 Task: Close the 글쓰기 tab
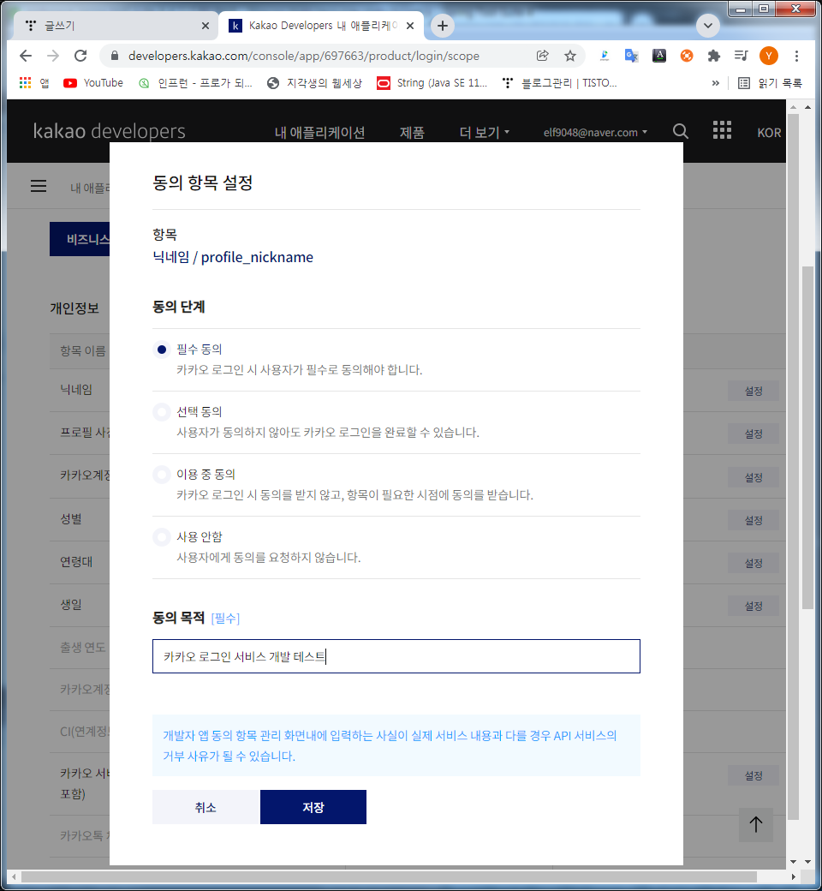(x=205, y=26)
